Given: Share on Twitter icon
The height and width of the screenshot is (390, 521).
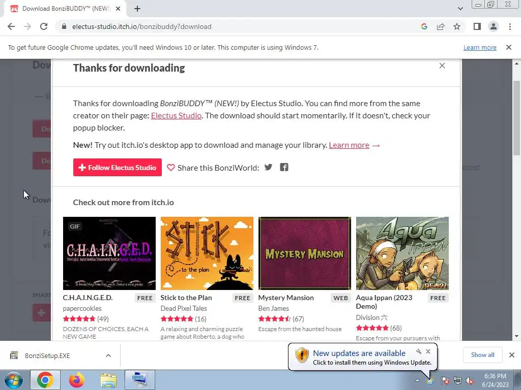Looking at the screenshot, I should pyautogui.click(x=268, y=167).
